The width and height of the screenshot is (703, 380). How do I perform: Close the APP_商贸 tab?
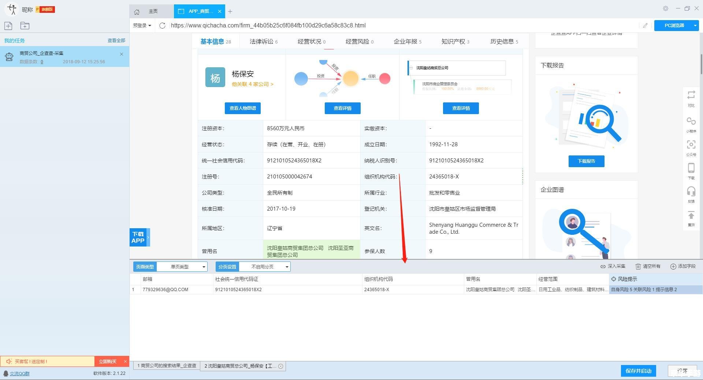[220, 11]
